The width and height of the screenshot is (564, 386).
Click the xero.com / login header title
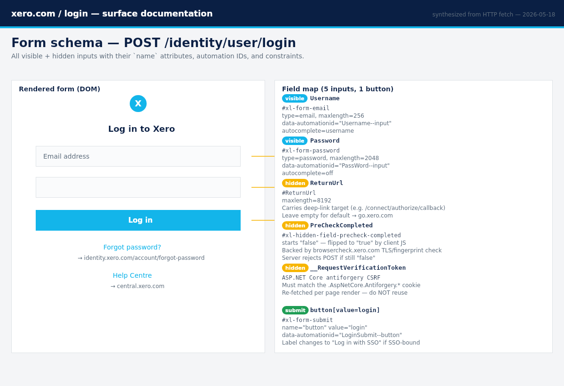[x=112, y=14]
